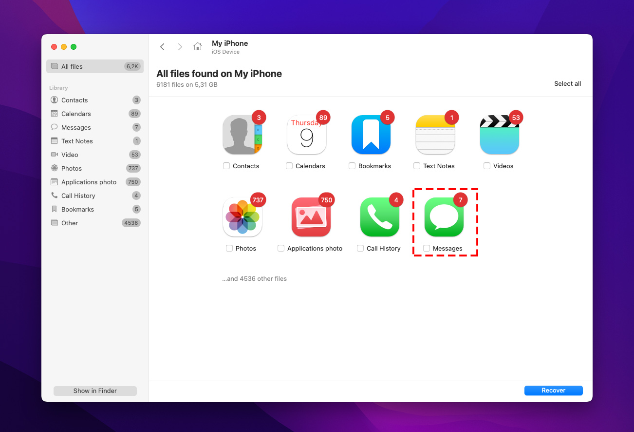Open the Calendars Thursday 9 icon
Image resolution: width=634 pixels, height=432 pixels.
307,135
